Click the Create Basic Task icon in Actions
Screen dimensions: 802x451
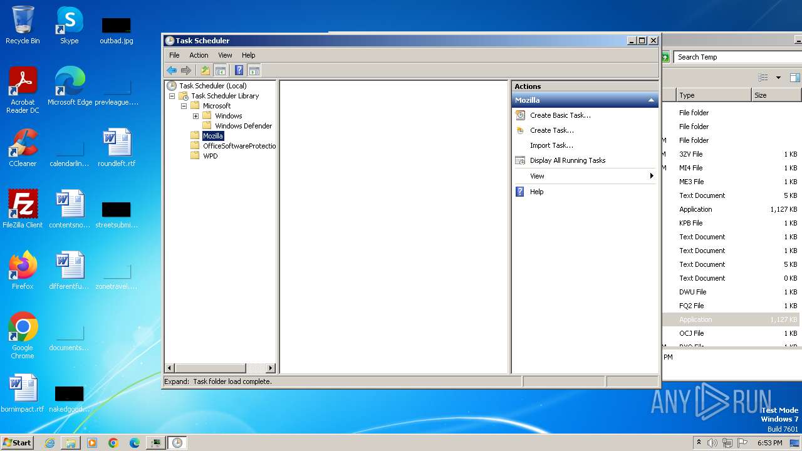click(x=520, y=115)
